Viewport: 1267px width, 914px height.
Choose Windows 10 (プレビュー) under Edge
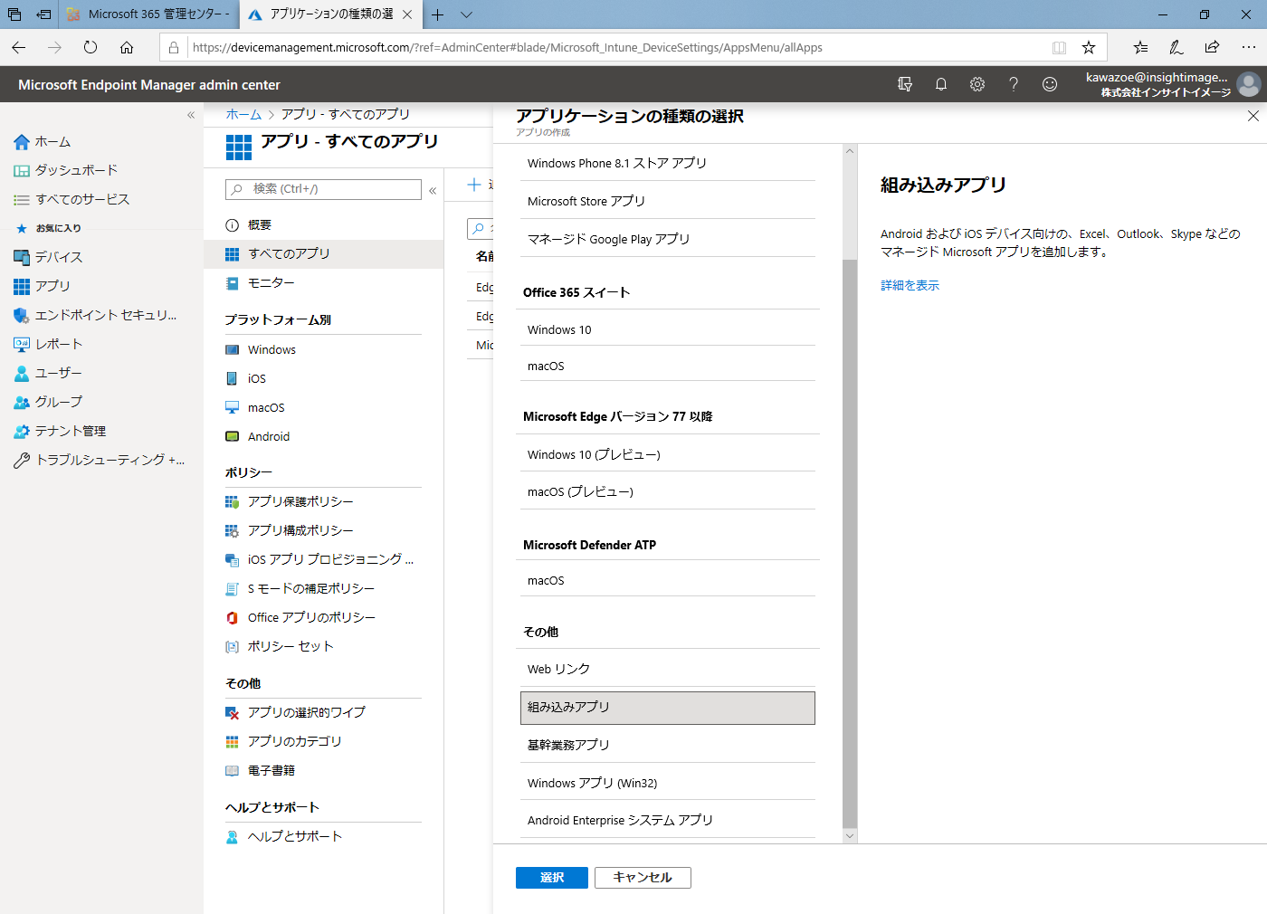668,455
